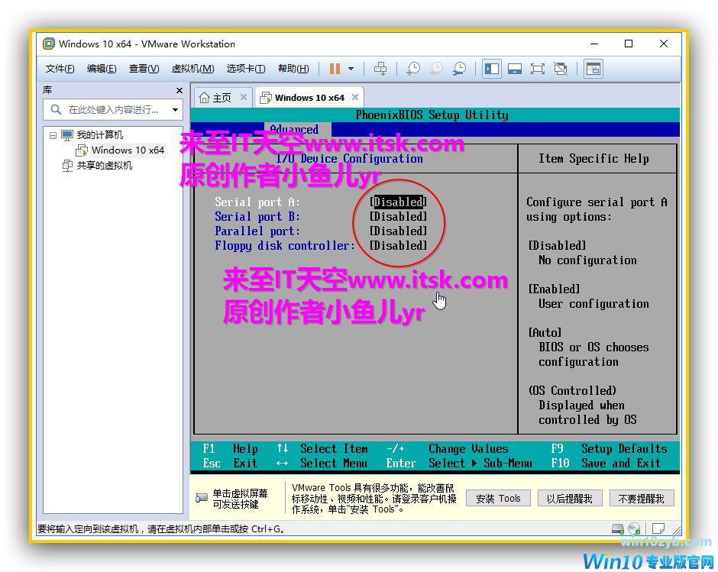Click the 安装 Tools button
This screenshot has width=718, height=572.
point(497,499)
